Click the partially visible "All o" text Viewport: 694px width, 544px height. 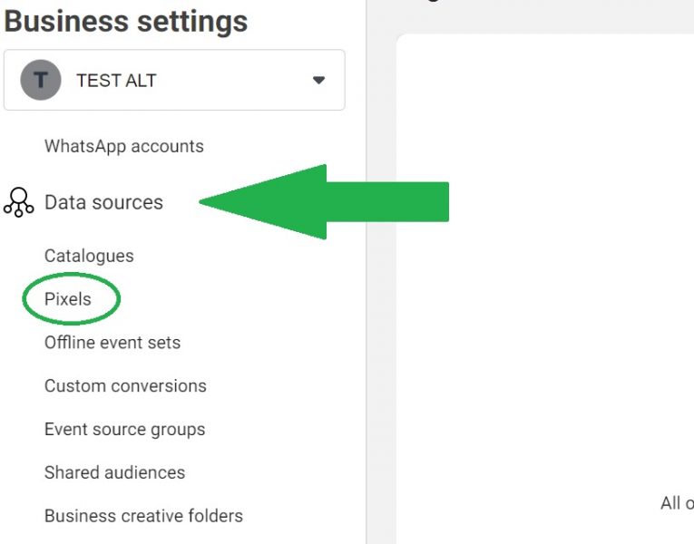677,503
